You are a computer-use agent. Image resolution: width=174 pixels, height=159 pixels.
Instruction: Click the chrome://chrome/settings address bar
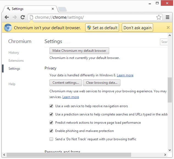[93, 17]
